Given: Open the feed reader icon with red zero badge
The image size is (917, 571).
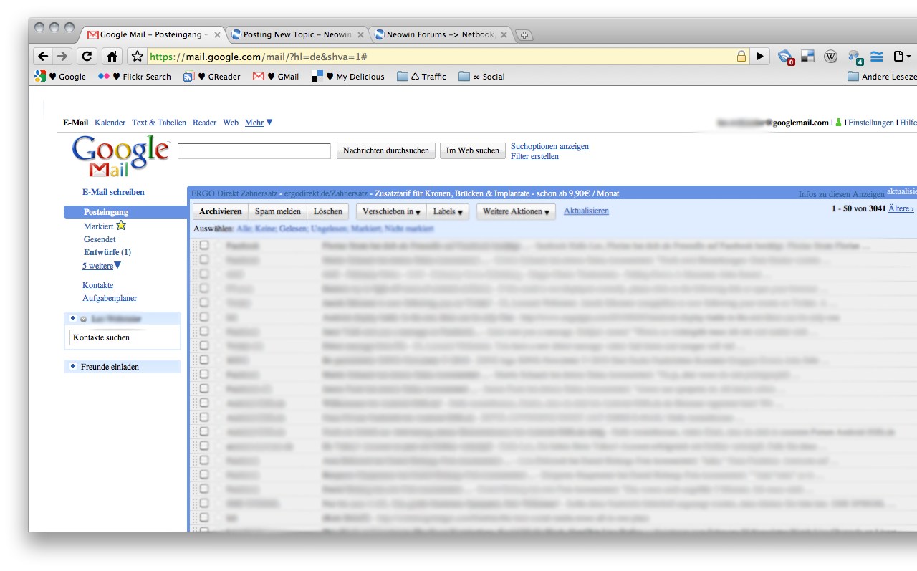Looking at the screenshot, I should click(784, 56).
